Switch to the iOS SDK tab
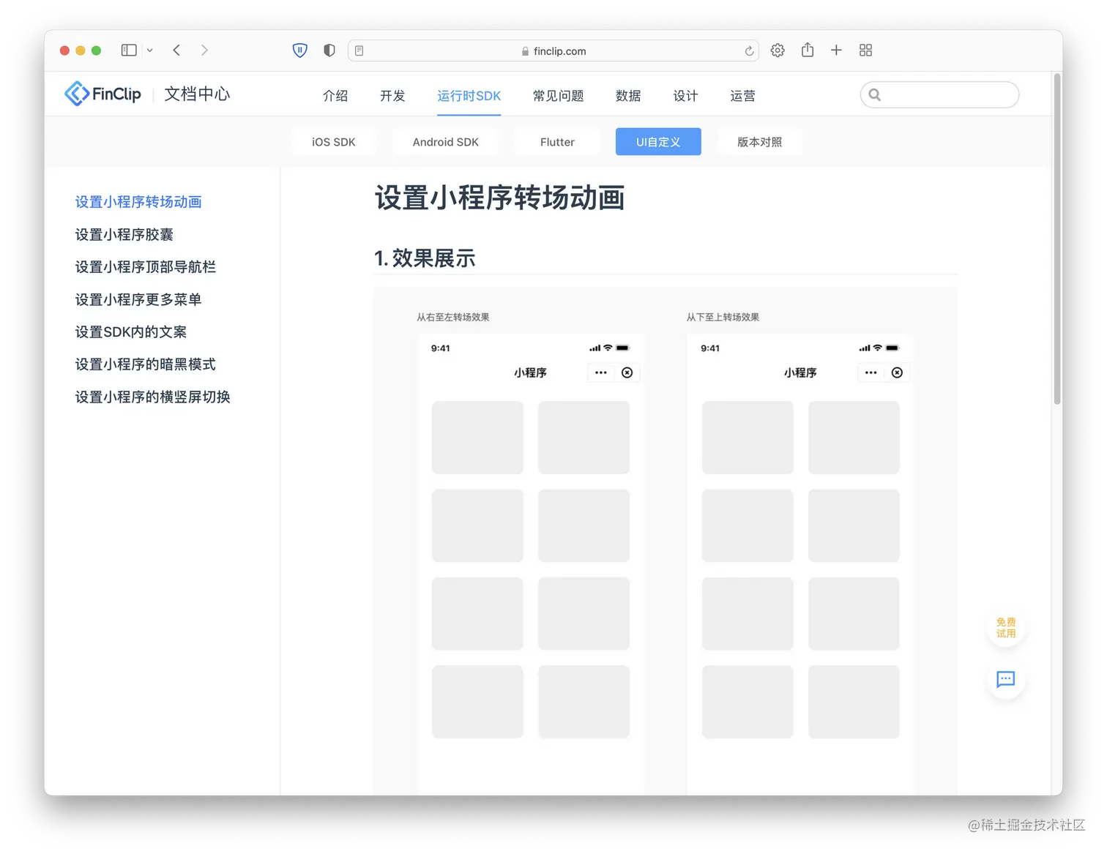The height and width of the screenshot is (854, 1107). (334, 142)
